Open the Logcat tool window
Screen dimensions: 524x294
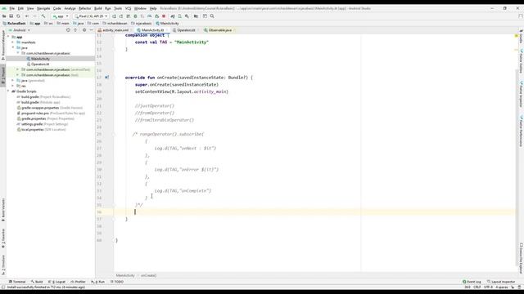click(56, 282)
